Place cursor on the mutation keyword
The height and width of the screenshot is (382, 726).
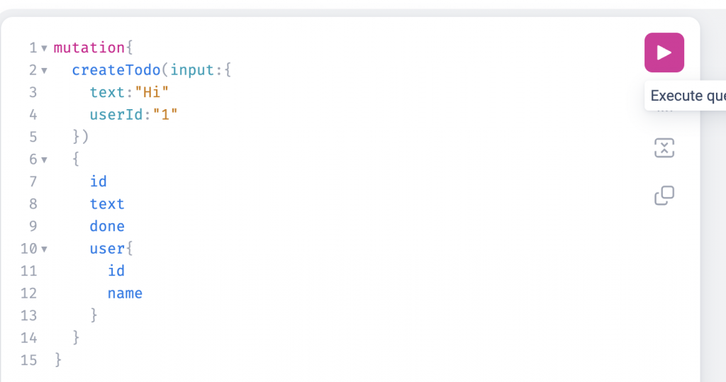[89, 47]
